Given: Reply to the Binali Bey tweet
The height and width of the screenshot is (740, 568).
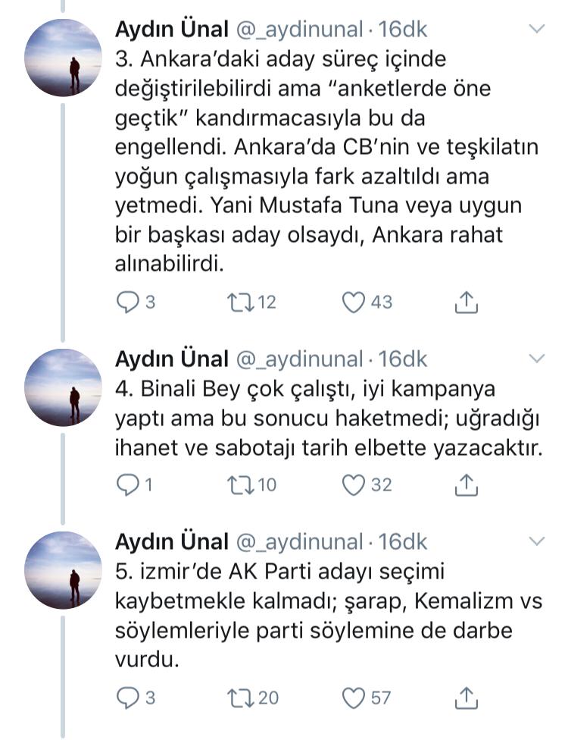Looking at the screenshot, I should click(x=127, y=484).
